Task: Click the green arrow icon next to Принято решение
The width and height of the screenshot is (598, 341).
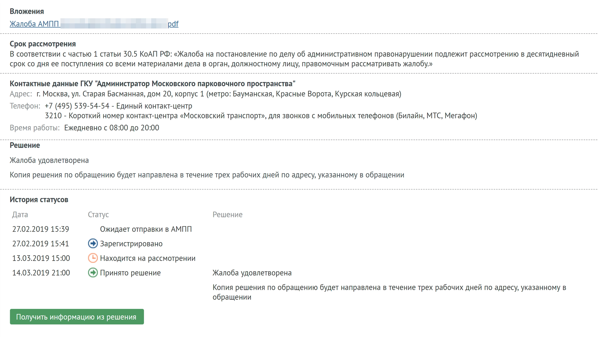Action: [x=93, y=273]
